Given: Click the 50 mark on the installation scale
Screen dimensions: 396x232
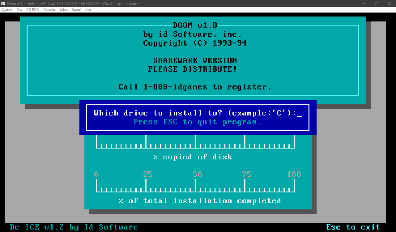Looking at the screenshot, I should [x=197, y=174].
